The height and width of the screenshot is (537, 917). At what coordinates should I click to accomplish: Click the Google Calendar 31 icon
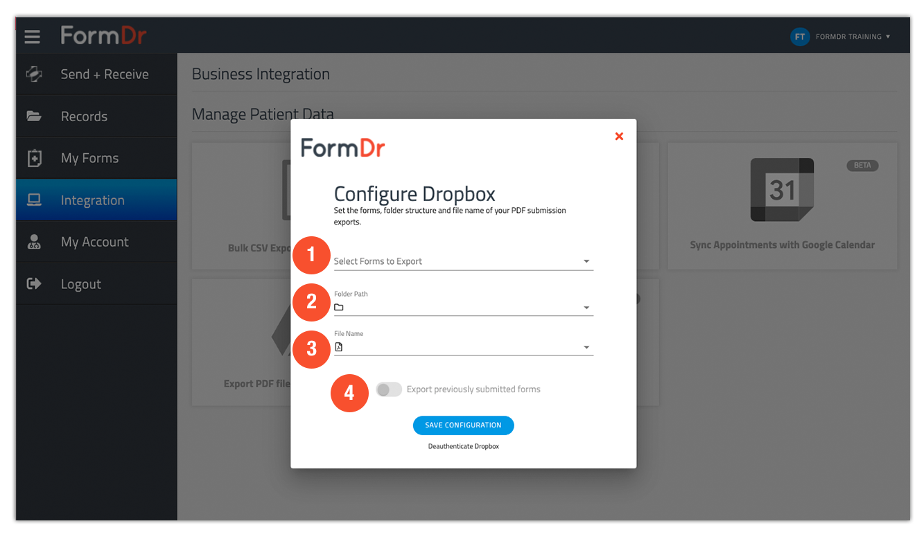[783, 190]
